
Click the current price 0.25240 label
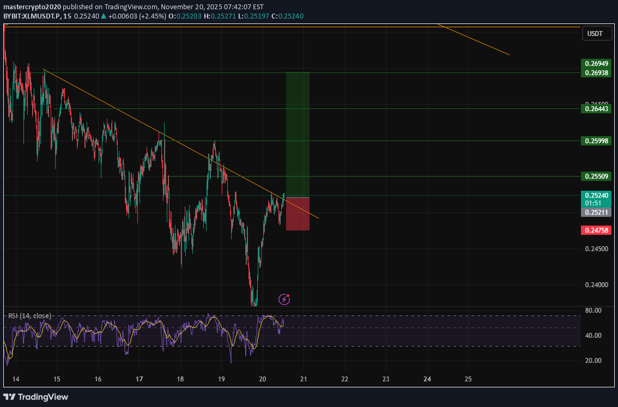coord(596,195)
